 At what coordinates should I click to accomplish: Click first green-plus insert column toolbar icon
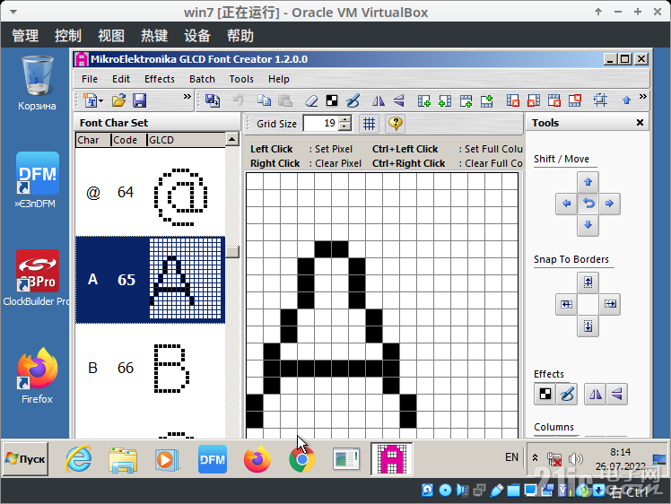click(x=424, y=101)
